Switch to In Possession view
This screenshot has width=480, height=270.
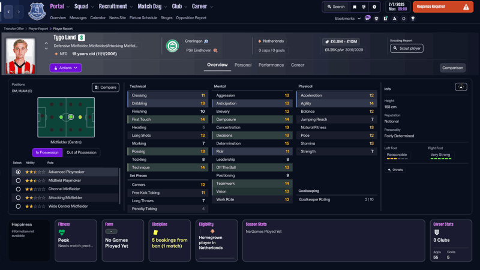click(47, 152)
